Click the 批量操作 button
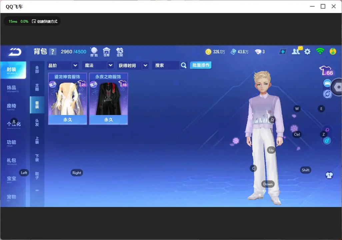Image resolution: width=342 pixels, height=240 pixels. pyautogui.click(x=201, y=65)
